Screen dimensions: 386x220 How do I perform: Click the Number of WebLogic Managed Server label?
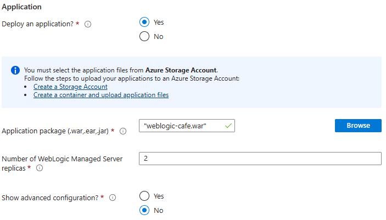pos(61,159)
